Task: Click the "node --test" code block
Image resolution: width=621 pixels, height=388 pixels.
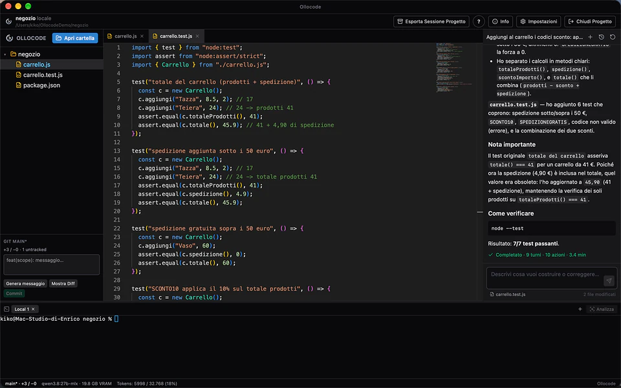Action: coord(552,228)
